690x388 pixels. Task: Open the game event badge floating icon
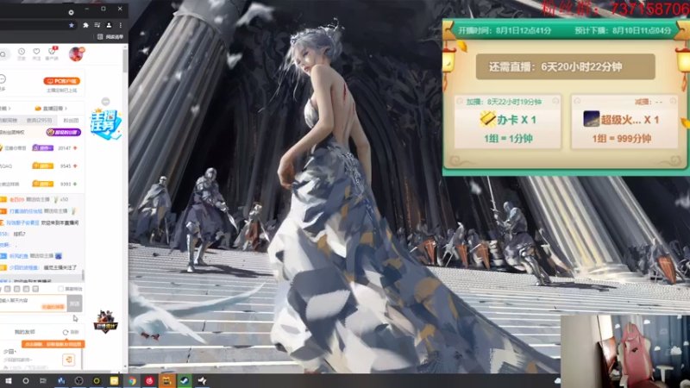click(105, 322)
